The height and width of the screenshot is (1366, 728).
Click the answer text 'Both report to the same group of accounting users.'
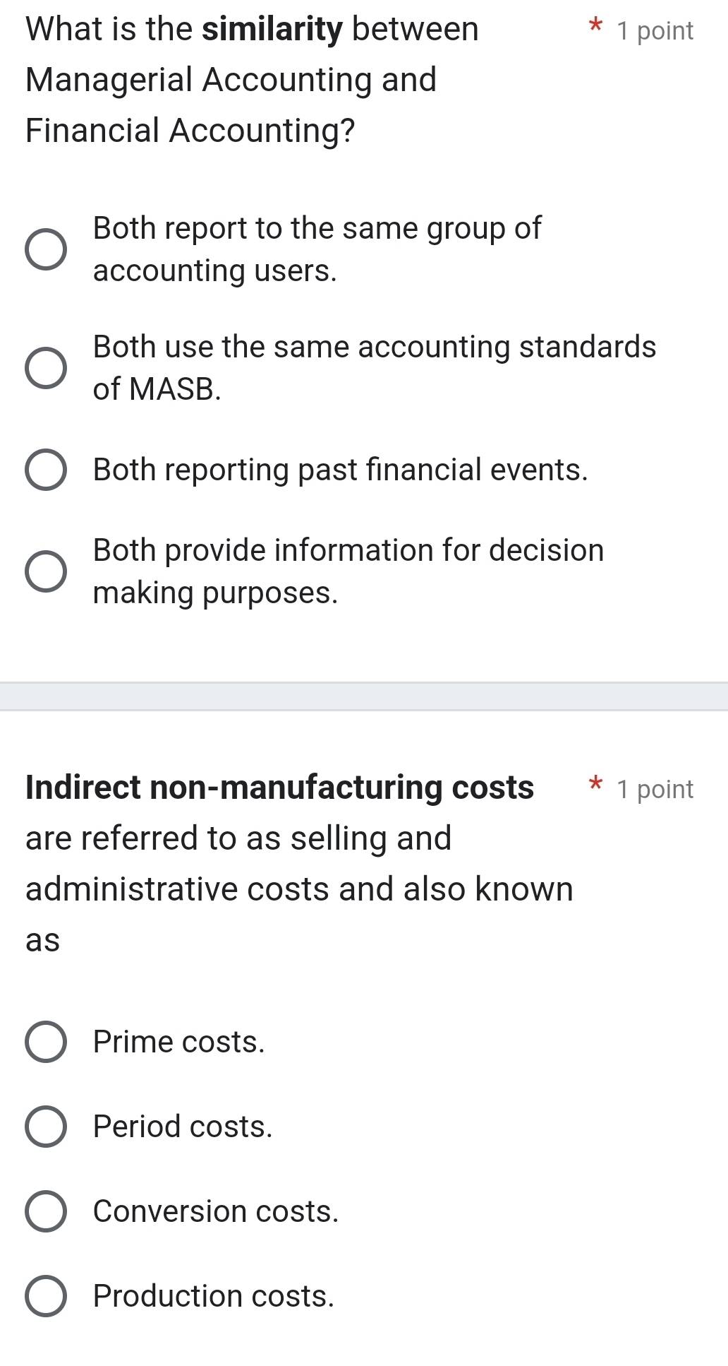pos(317,249)
